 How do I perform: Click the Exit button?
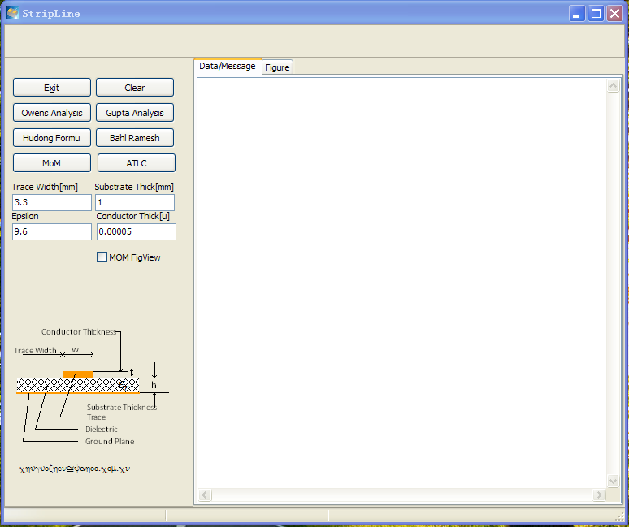click(x=52, y=88)
